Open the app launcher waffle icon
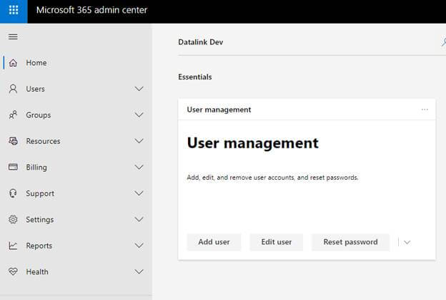This screenshot has width=446, height=300. 14,10
